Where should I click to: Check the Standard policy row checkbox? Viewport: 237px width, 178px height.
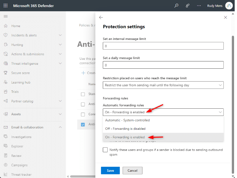(83, 94)
